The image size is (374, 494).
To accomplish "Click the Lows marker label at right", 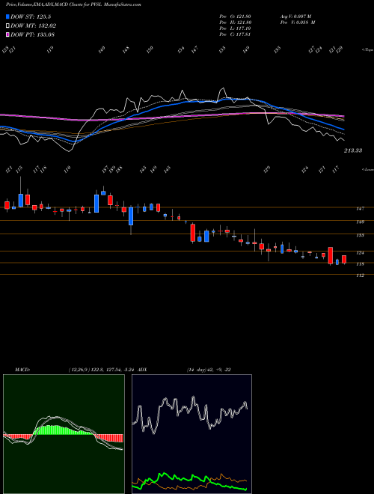I will 367,169.
